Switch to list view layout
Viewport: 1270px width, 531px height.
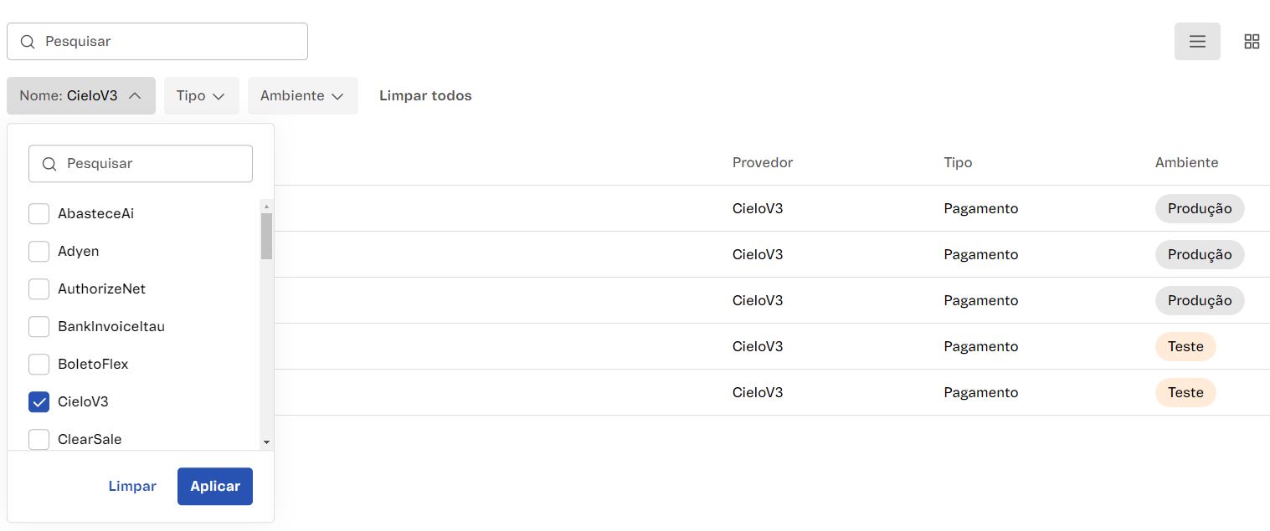point(1197,42)
